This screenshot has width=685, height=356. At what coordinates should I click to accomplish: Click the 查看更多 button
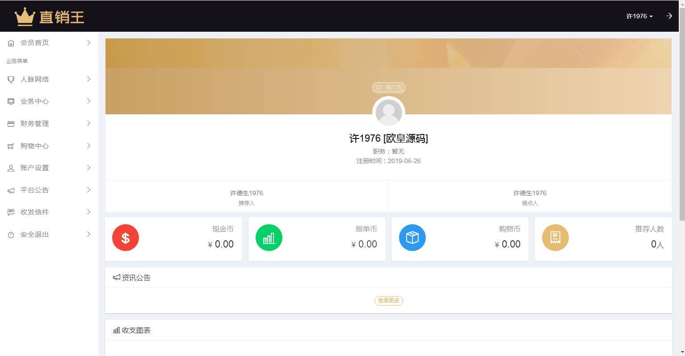coord(388,301)
